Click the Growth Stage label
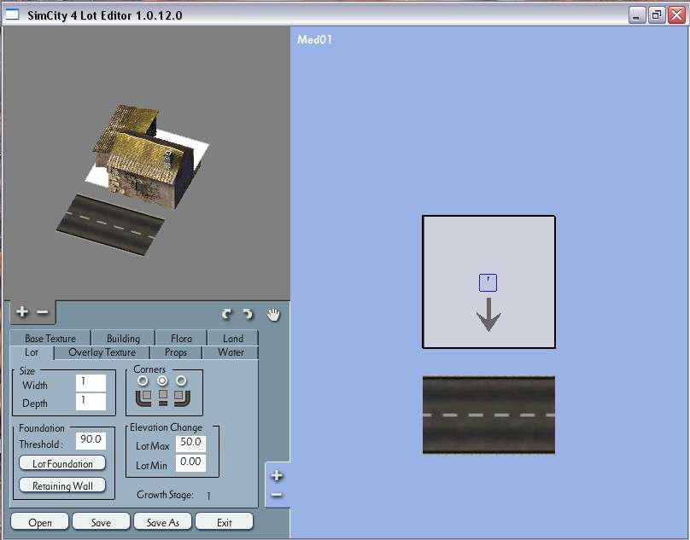This screenshot has height=540, width=690. click(165, 495)
